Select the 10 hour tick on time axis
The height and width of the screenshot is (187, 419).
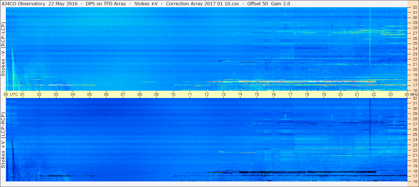point(173,94)
